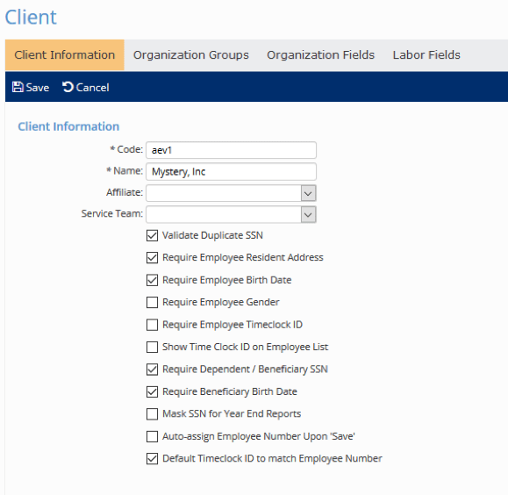Disable Require Beneficiary Birth Date checkbox

(x=153, y=392)
